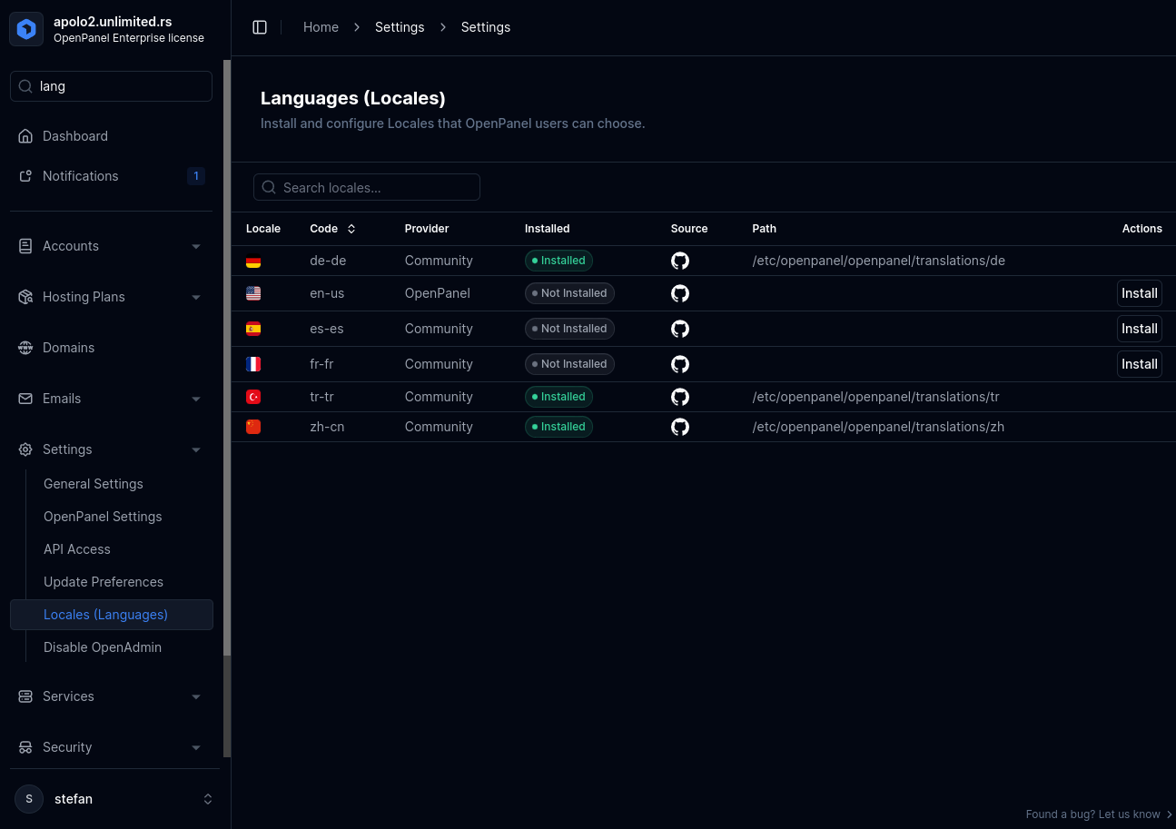Select Locales (Languages) menu item
This screenshot has width=1176, height=829.
click(112, 615)
